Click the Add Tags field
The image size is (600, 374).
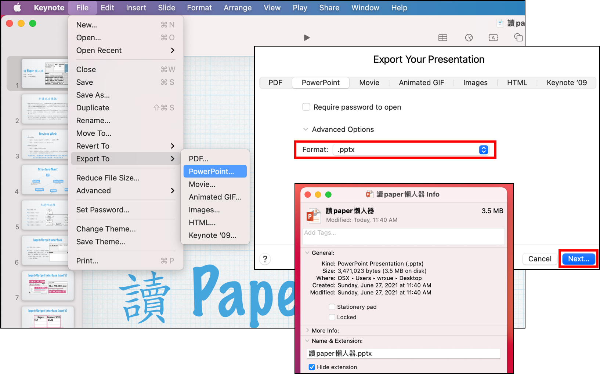coord(404,236)
